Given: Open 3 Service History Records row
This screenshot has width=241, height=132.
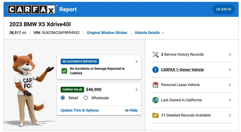Looking at the screenshot, I should coord(192,54).
